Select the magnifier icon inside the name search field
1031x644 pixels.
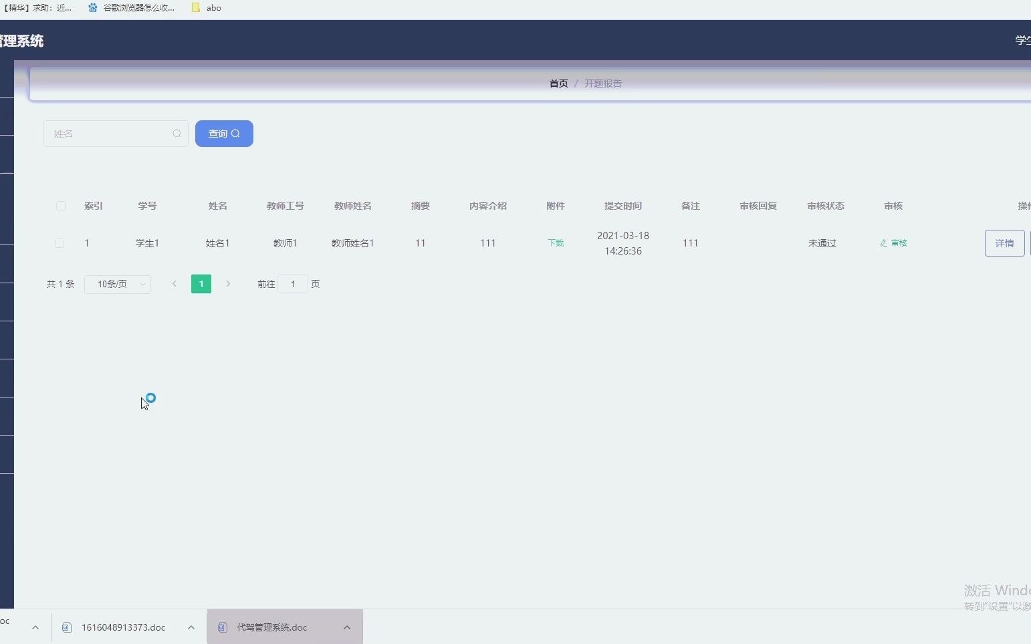point(177,134)
